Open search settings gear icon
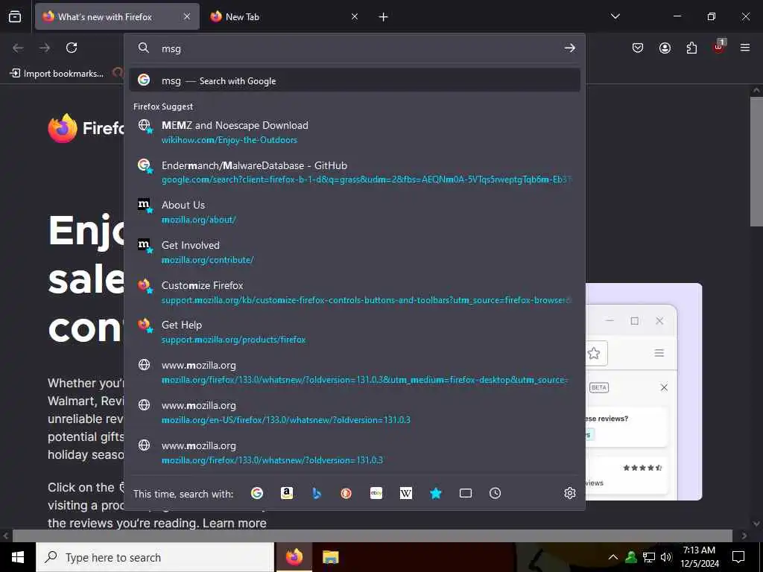The height and width of the screenshot is (572, 763). (x=570, y=493)
